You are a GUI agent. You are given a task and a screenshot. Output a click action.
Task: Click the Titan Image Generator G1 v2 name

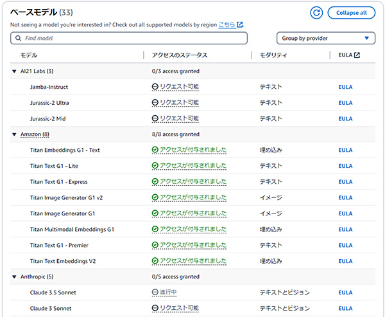pyautogui.click(x=66, y=197)
